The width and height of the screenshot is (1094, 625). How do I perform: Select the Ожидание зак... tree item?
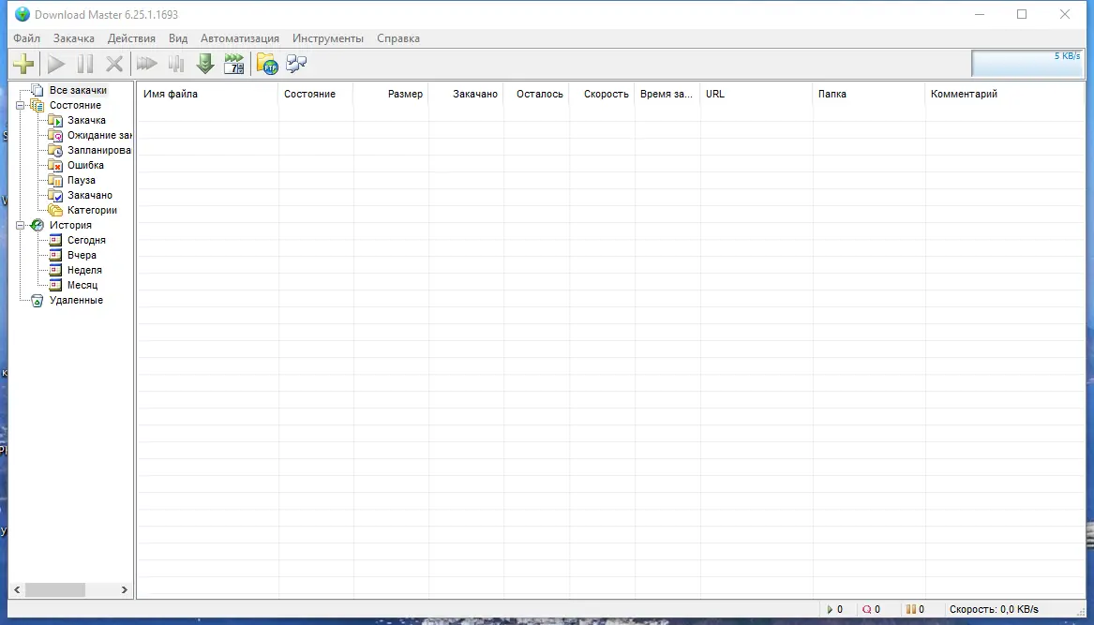(99, 135)
